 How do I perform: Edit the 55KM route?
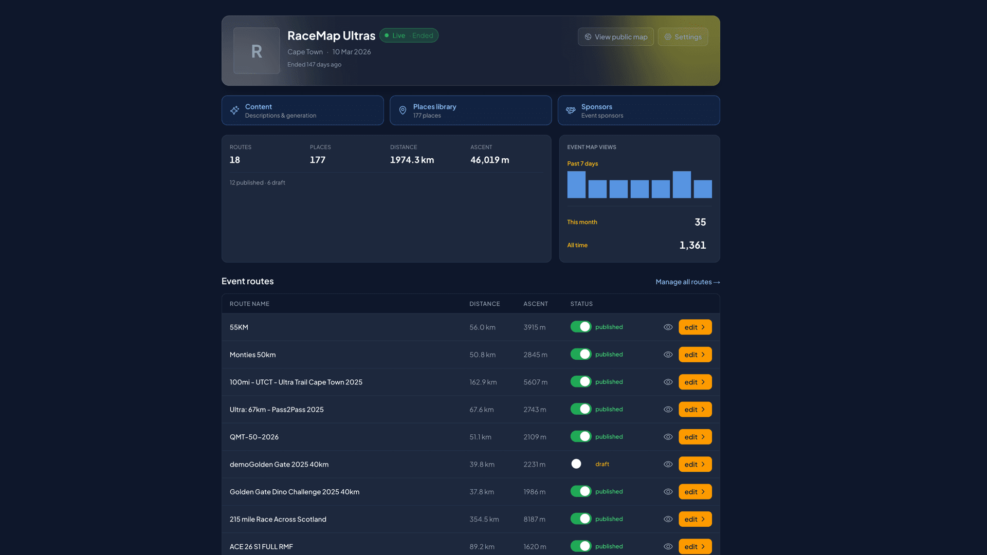click(x=695, y=327)
